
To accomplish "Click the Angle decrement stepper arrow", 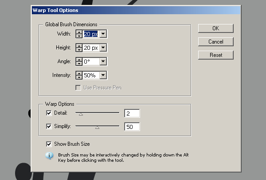I will tap(79, 64).
